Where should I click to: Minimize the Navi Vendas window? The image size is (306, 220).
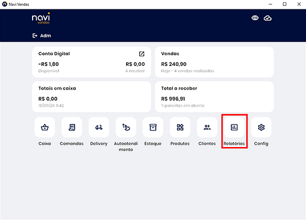pyautogui.click(x=270, y=4)
